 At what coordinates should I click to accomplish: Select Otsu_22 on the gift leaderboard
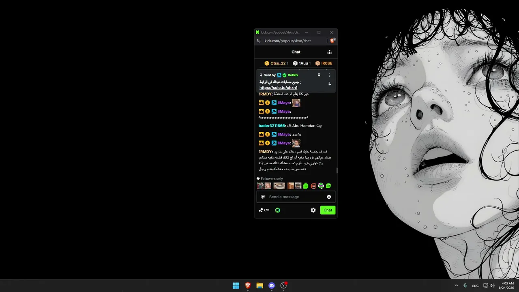[x=278, y=63]
